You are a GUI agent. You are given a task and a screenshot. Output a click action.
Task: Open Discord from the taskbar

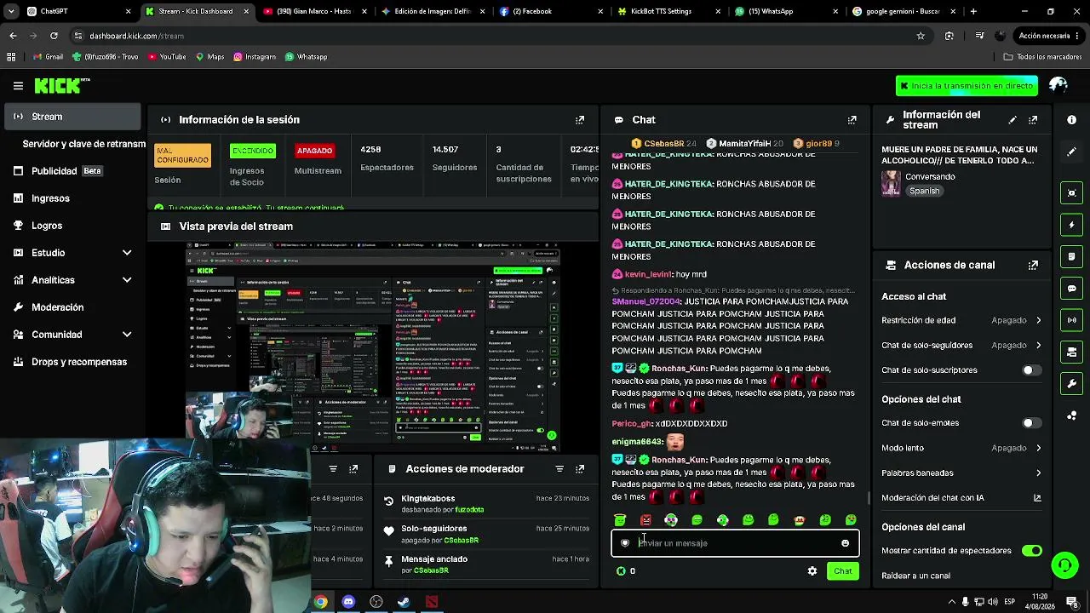click(x=348, y=602)
